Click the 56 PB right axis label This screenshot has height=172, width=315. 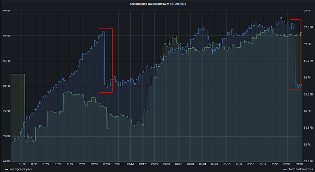(x=307, y=78)
